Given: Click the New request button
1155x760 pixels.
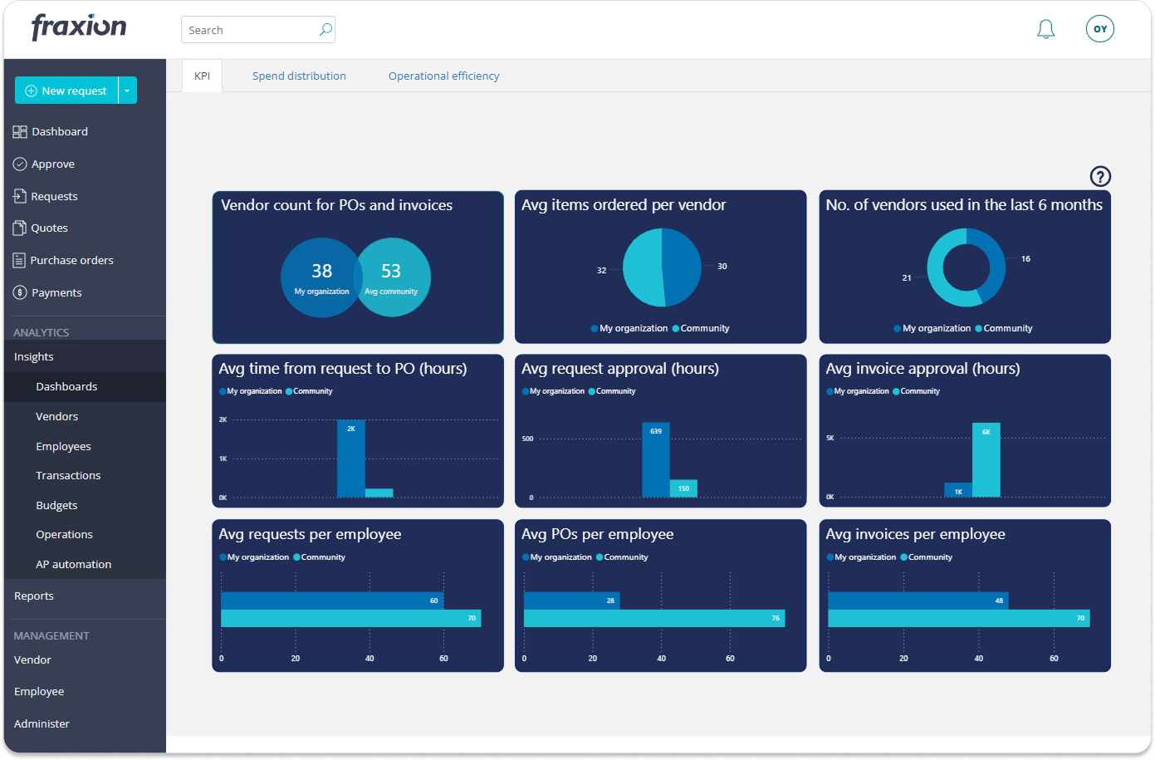Looking at the screenshot, I should click(x=66, y=91).
